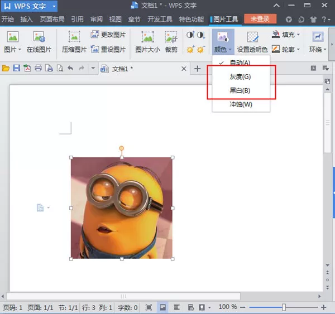Viewport: 335px width, 314px height.
Task: Insert a picture using the 图片 icon
Action: click(x=13, y=36)
